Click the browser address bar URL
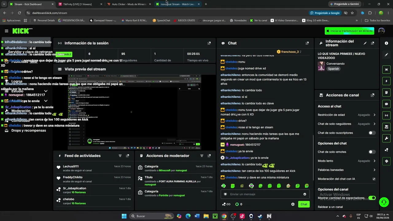Image resolution: width=393 pixels, height=221 pixels. pyautogui.click(x=49, y=13)
